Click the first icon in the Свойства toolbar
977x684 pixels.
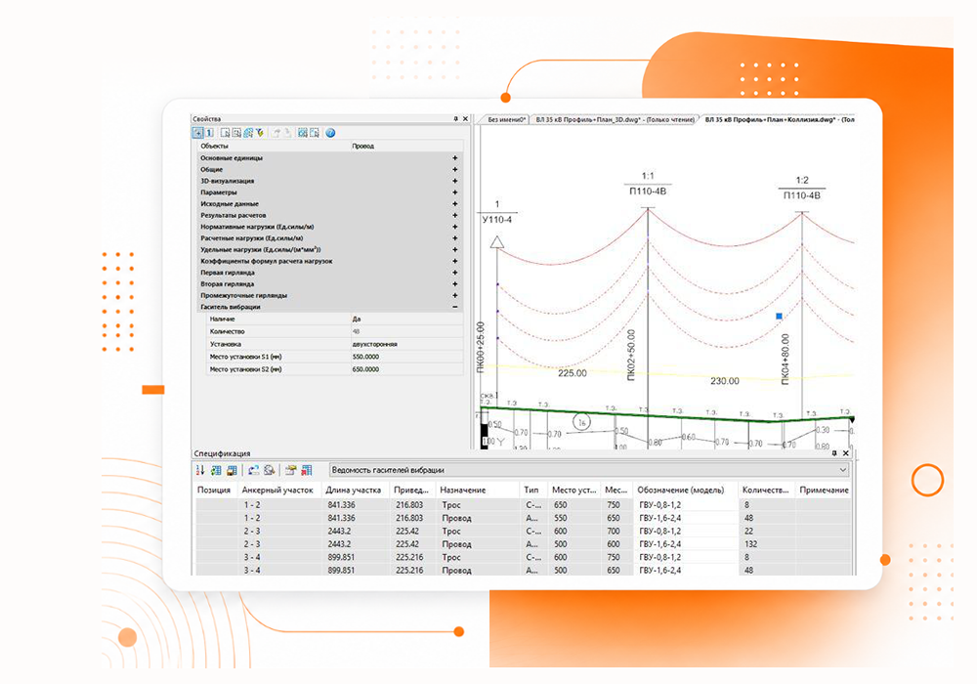coord(197,133)
